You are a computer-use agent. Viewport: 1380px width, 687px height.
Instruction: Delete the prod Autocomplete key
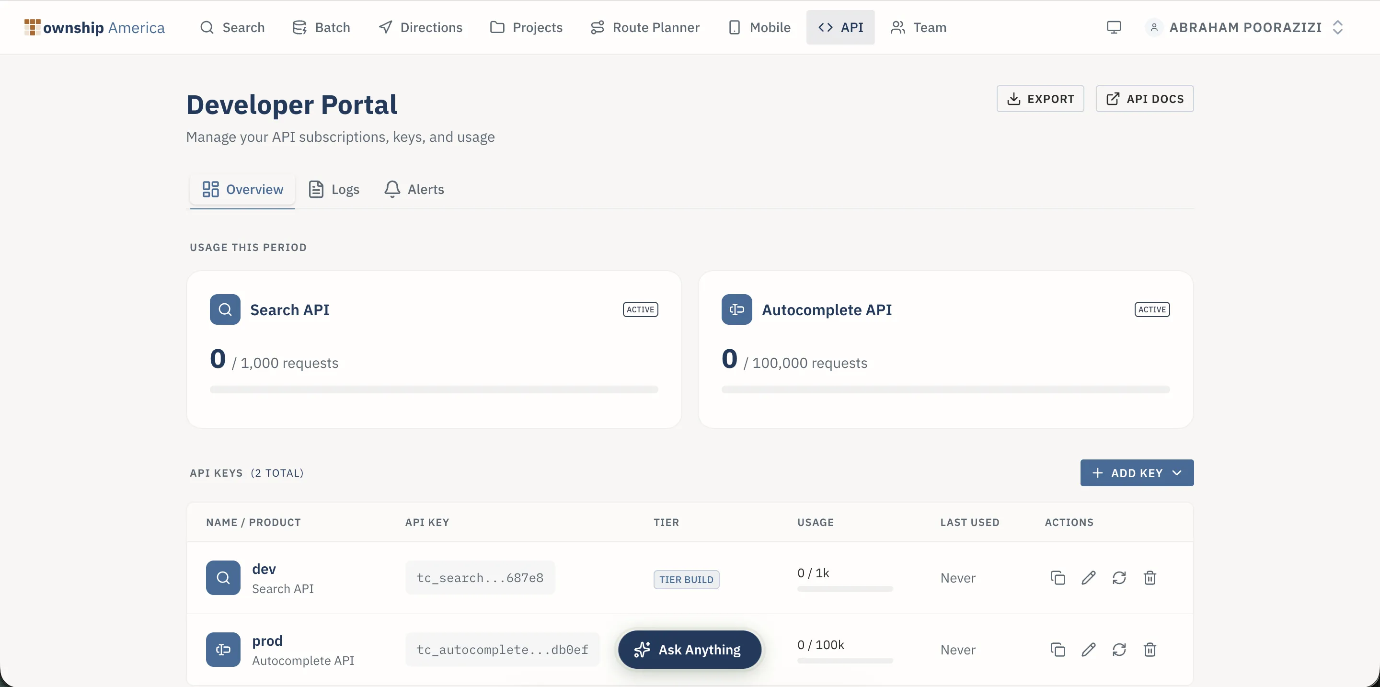coord(1150,650)
